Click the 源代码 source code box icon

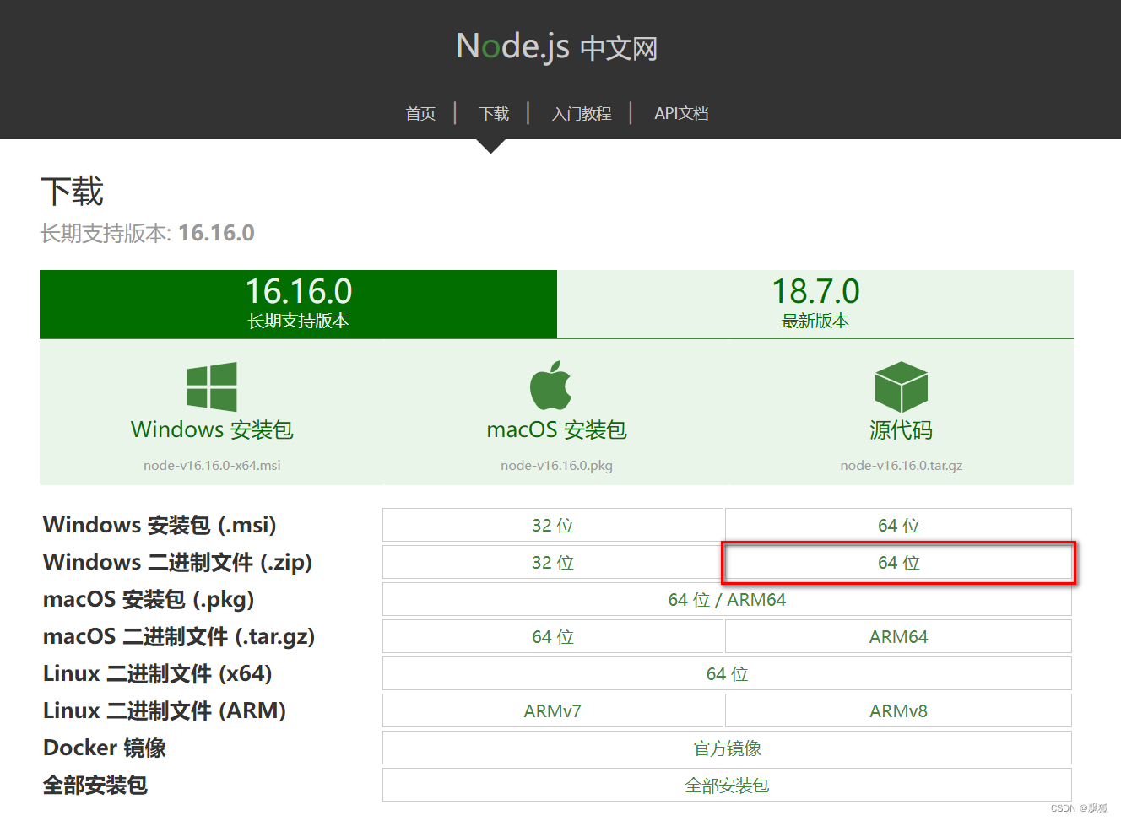tap(900, 388)
